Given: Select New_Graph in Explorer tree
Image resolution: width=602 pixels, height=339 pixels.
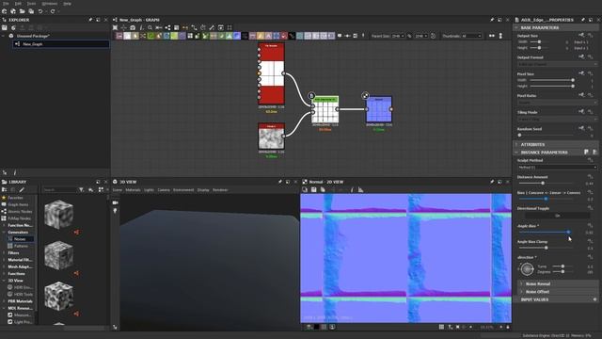Looking at the screenshot, I should (x=33, y=44).
